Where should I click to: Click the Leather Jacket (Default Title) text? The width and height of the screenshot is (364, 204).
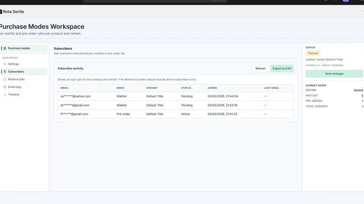click(x=324, y=59)
